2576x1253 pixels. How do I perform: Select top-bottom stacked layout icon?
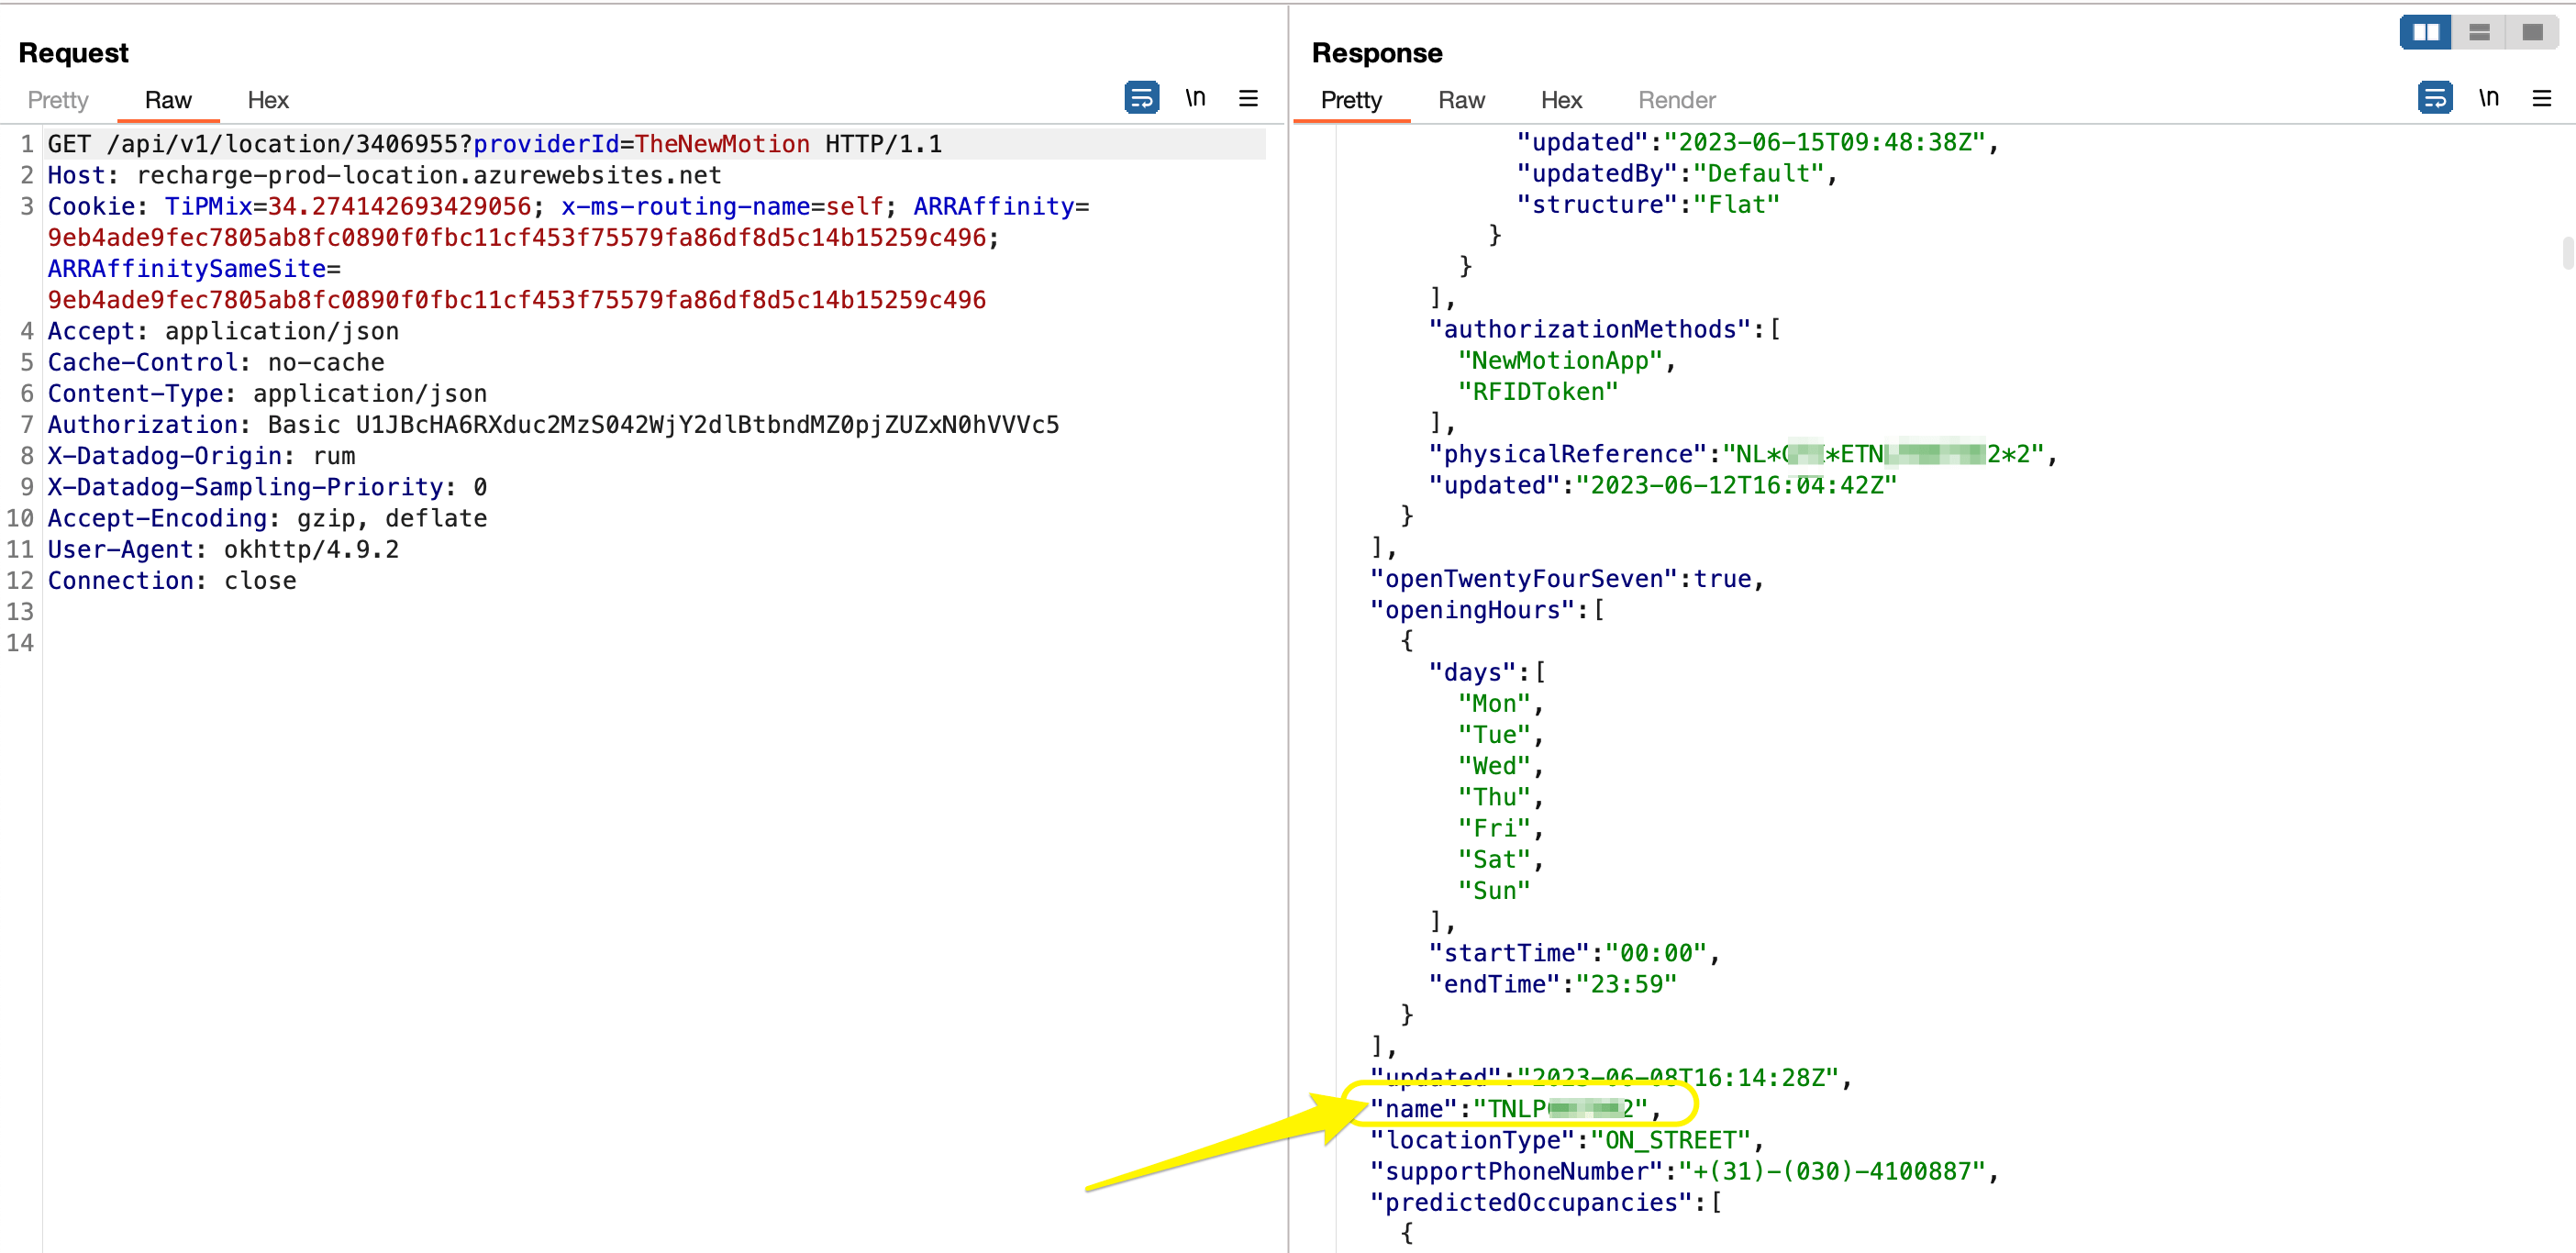pos(2479,33)
